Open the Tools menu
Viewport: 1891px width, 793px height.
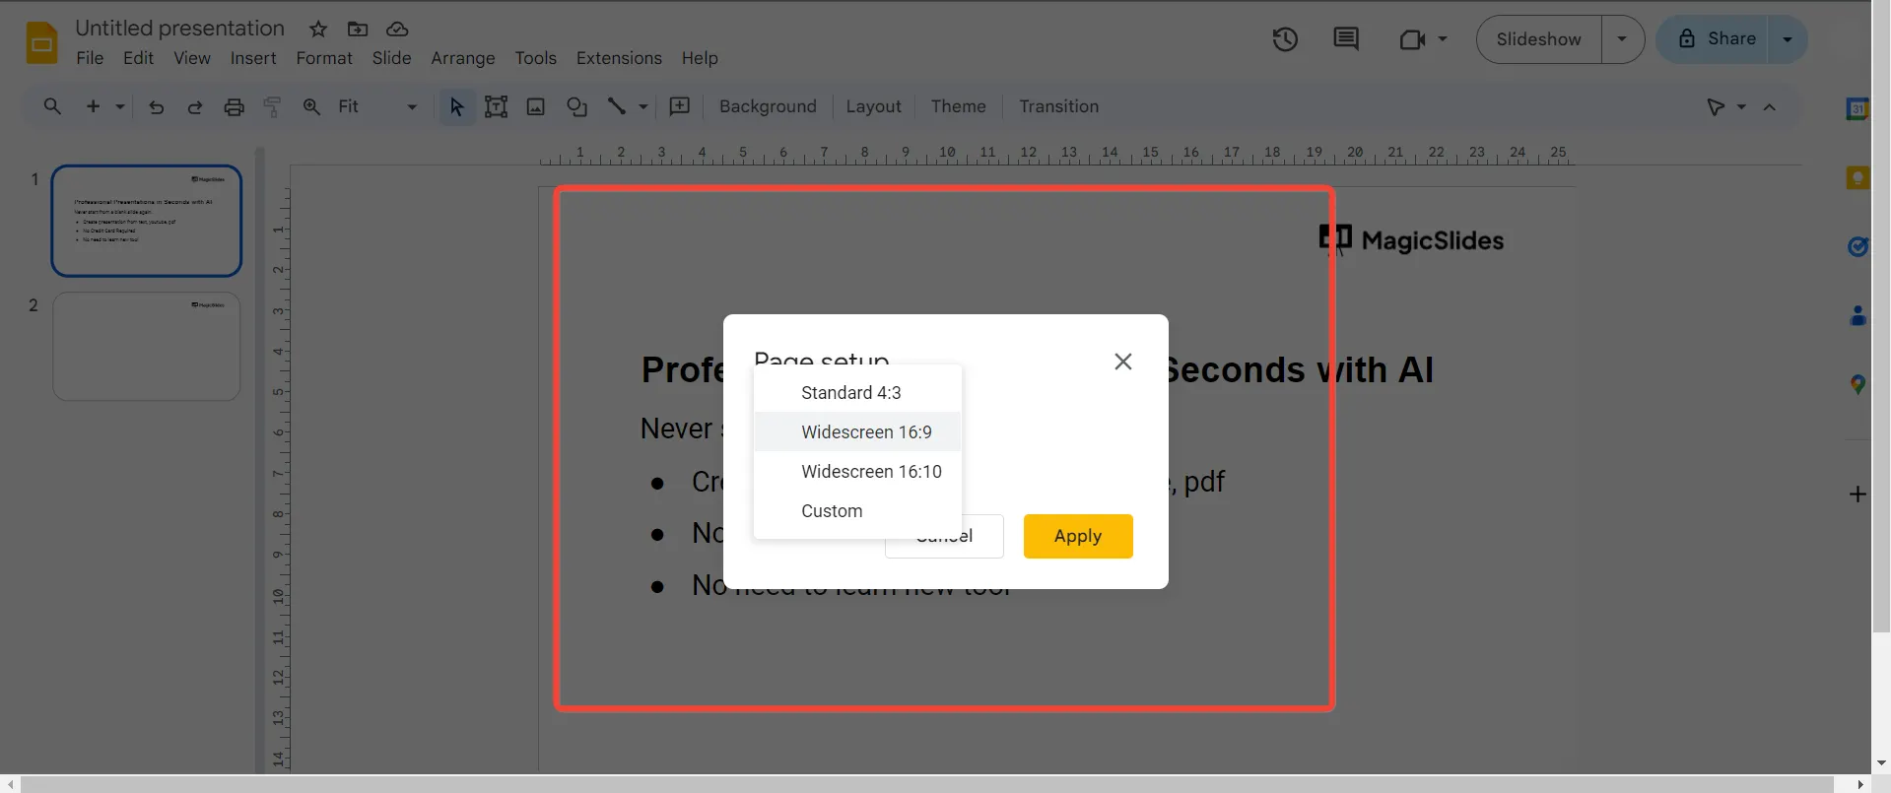click(535, 58)
